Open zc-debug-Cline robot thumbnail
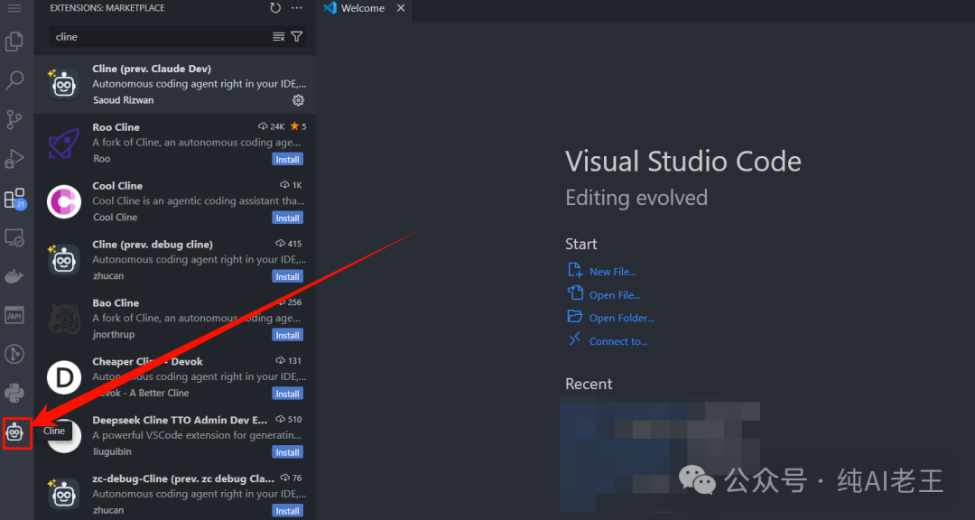This screenshot has height=520, width=975. tap(64, 495)
